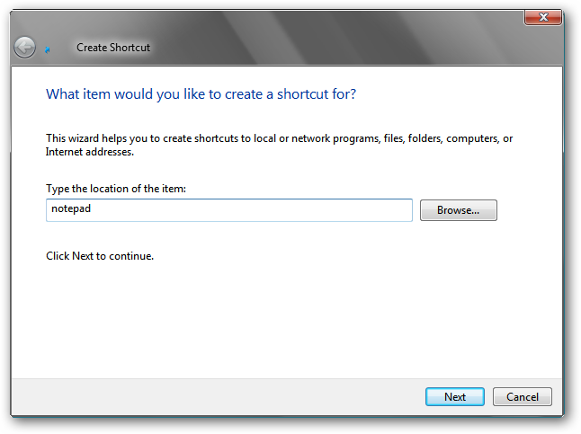Continue with the Next button
Screen dimensions: 581x434
[x=455, y=397]
